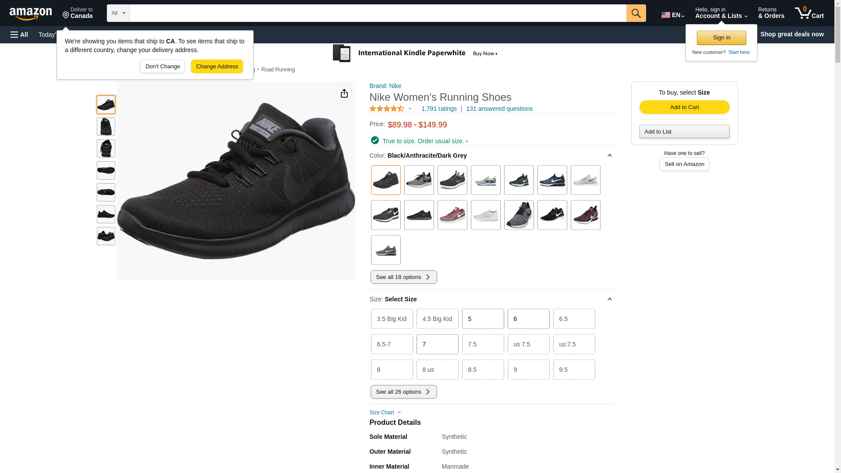Select size 6

[x=528, y=319]
